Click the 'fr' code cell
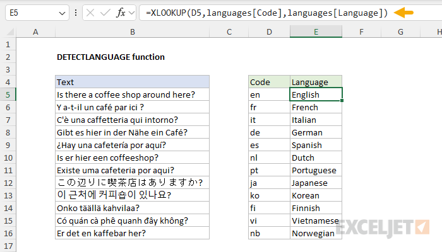The height and width of the screenshot is (252, 442). (269, 107)
